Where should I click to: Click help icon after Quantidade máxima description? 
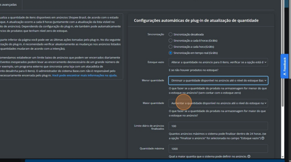click(x=249, y=156)
